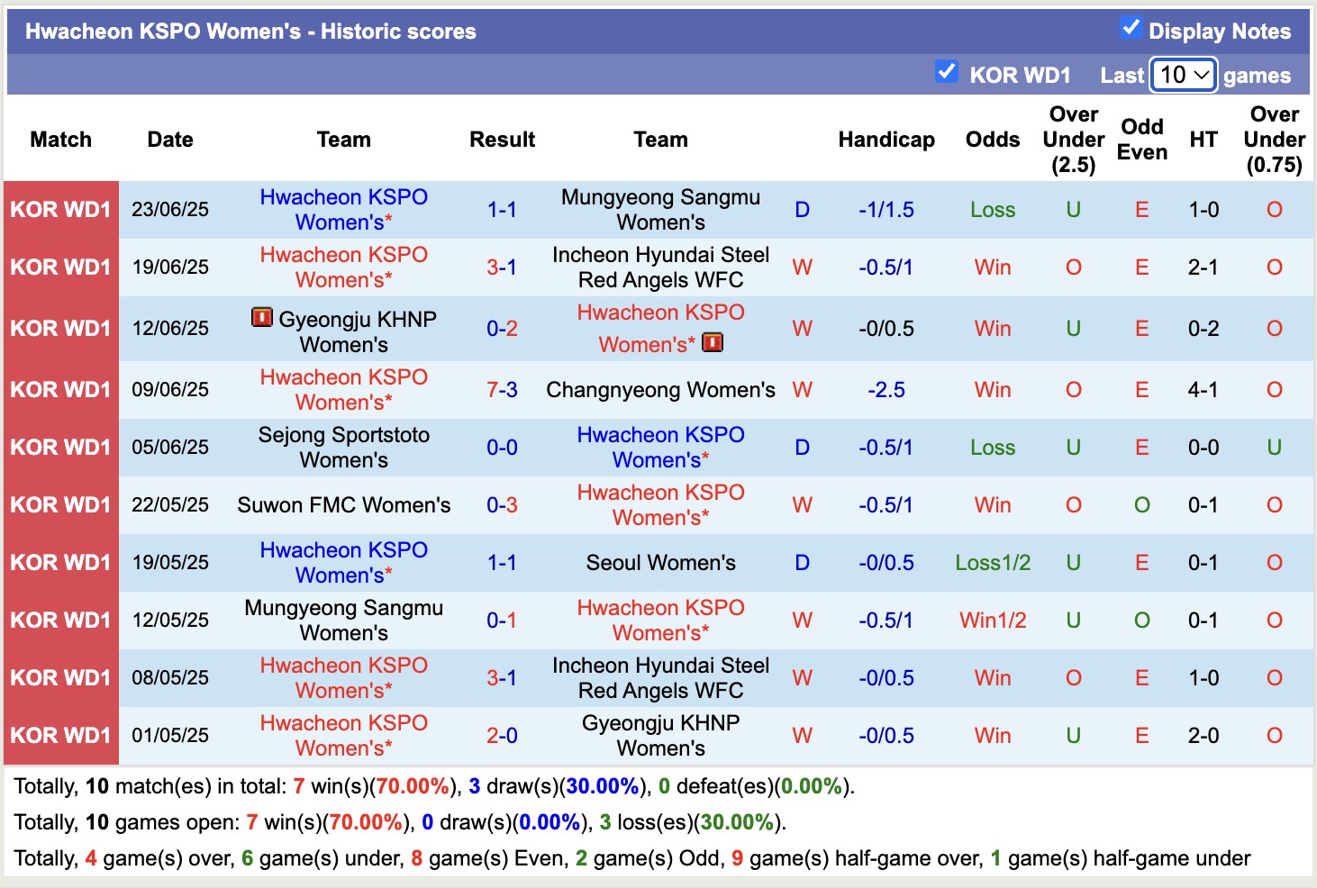Click the Incheon Hyundai Steel Red Angels WFC link
The image size is (1317, 888).
pyautogui.click(x=660, y=267)
